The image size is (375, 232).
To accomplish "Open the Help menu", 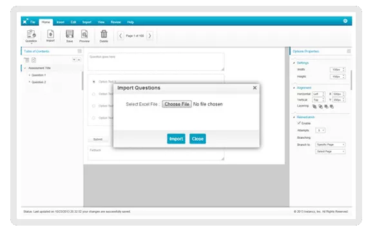I will pos(130,22).
